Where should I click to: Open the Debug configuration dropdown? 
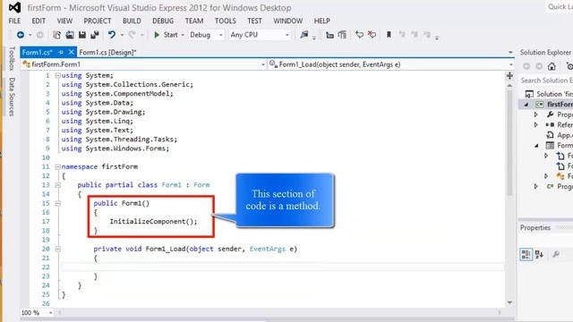click(x=221, y=35)
